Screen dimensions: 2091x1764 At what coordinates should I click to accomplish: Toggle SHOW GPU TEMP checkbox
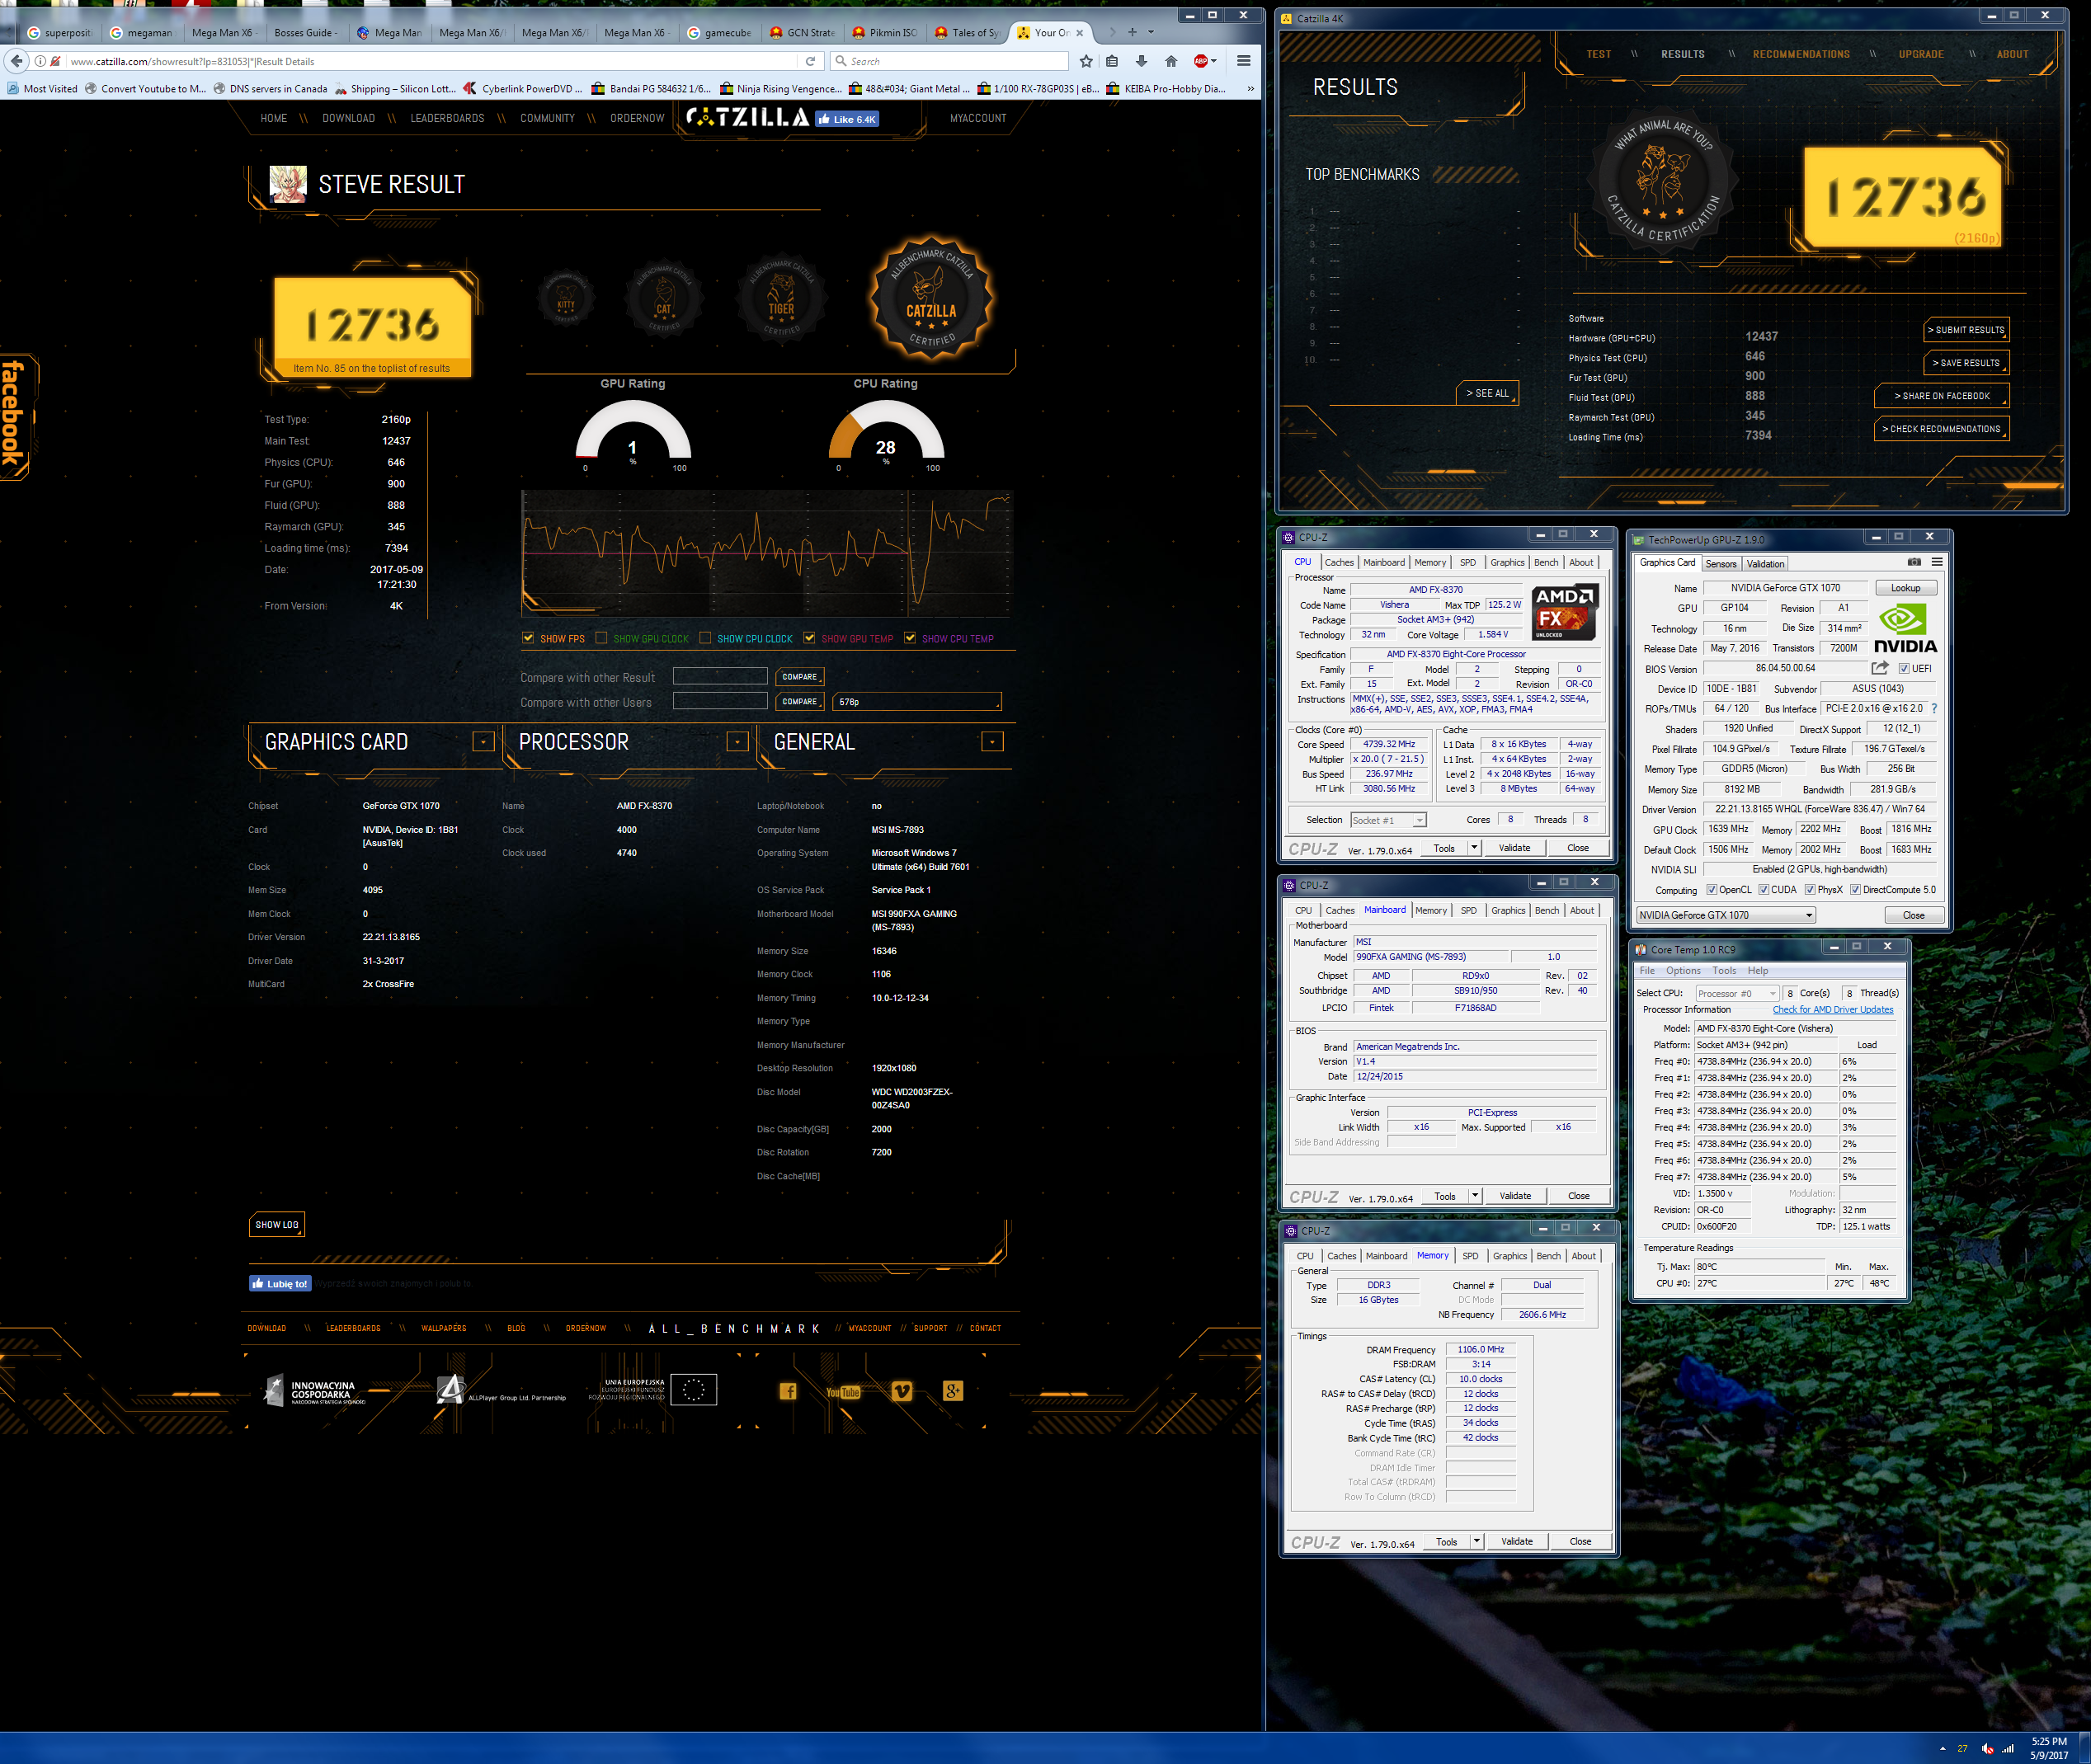(x=809, y=638)
